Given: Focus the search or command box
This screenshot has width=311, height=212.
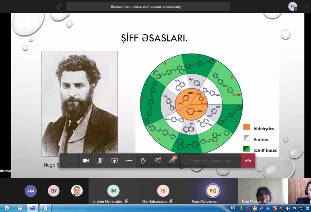Looking at the screenshot, I should pos(148,6).
